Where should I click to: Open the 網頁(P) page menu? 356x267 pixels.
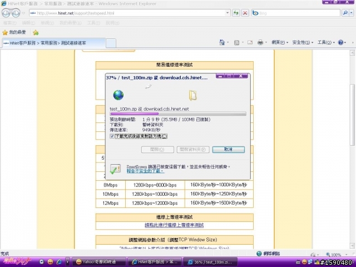coord(280,42)
